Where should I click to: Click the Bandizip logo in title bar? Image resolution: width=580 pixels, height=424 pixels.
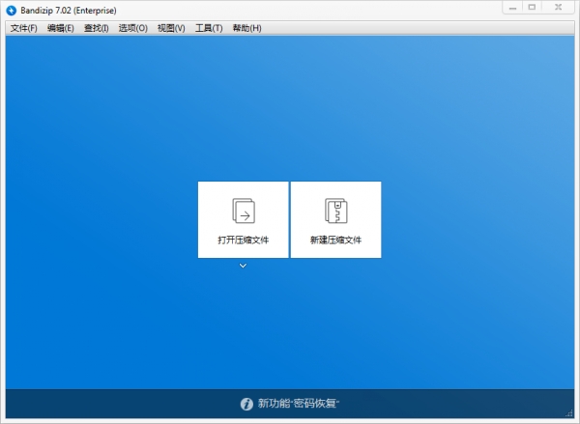(x=12, y=11)
